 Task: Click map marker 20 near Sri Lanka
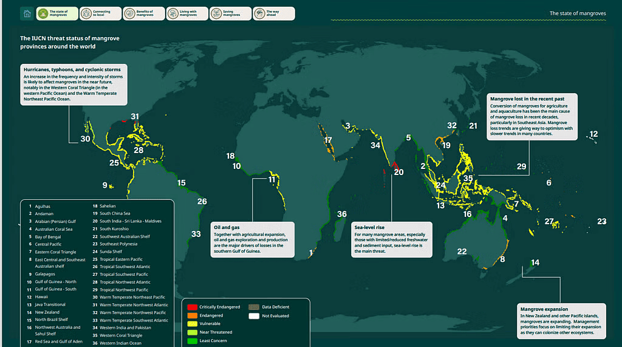(x=398, y=172)
